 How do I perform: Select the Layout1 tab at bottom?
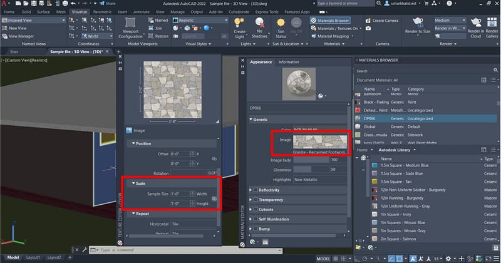coord(33,257)
